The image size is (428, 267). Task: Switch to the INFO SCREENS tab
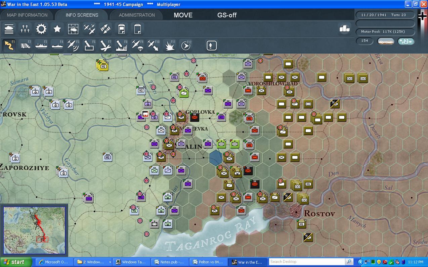pos(82,15)
